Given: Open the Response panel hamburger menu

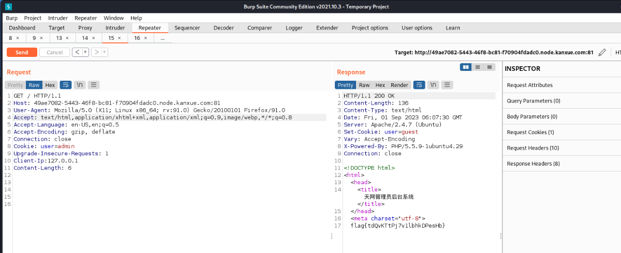Looking at the screenshot, I should pos(447,85).
